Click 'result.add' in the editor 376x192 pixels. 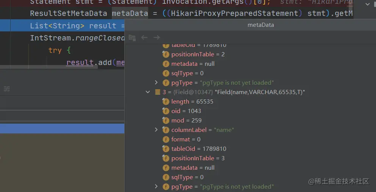tap(89, 63)
